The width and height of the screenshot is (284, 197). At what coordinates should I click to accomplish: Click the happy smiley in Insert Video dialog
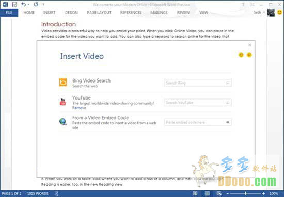(241, 55)
